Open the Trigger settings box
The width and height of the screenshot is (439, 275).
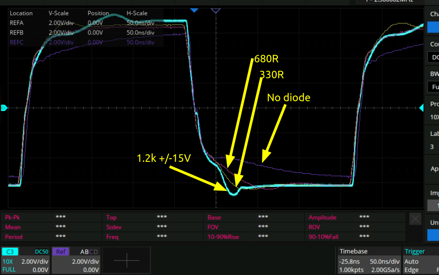point(420,260)
